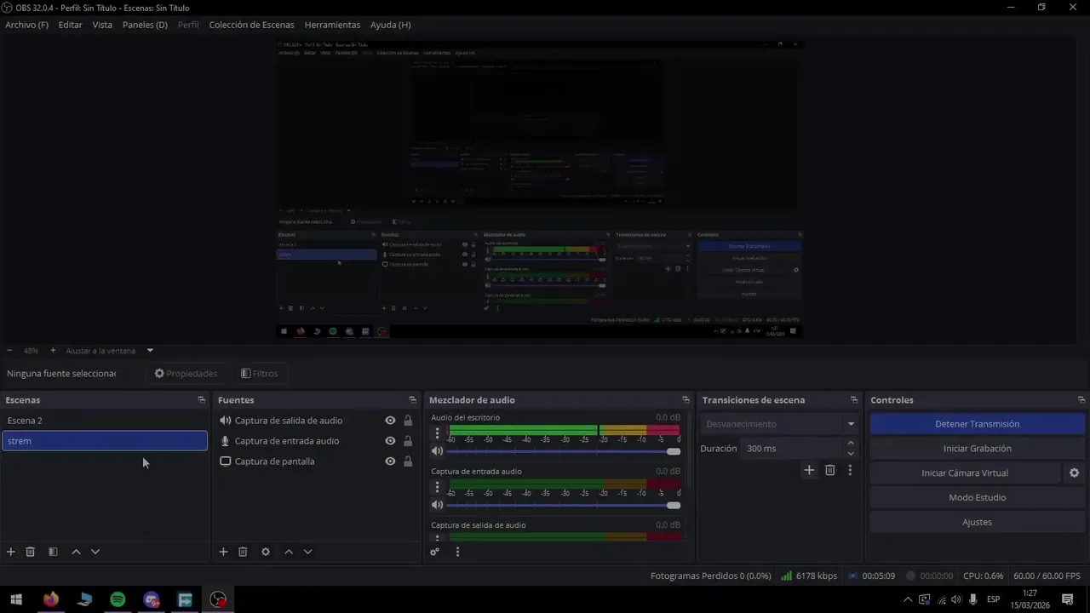Open advanced audio properties gears icon
The height and width of the screenshot is (613, 1090).
point(434,552)
